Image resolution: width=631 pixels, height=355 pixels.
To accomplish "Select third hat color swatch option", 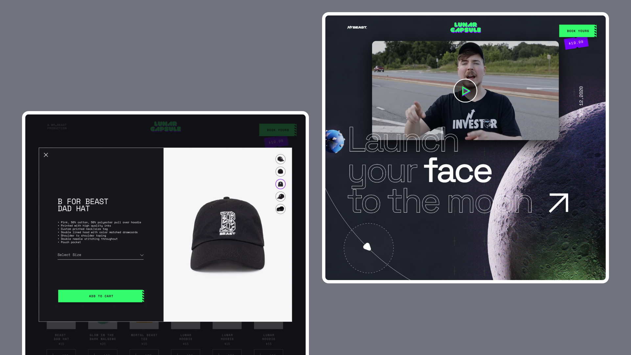I will coord(280,184).
